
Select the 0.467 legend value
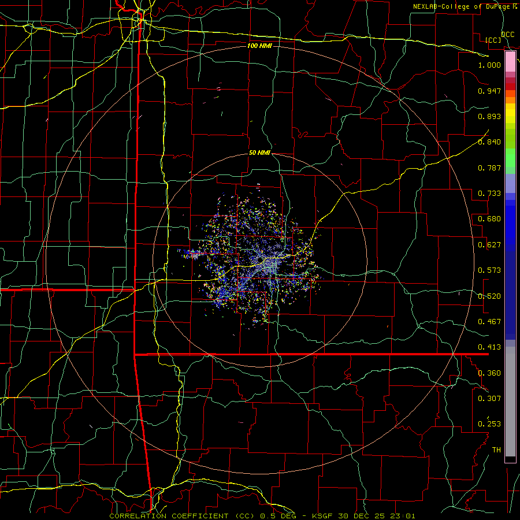pyautogui.click(x=489, y=322)
